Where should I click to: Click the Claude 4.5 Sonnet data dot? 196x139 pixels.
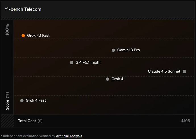click(184, 71)
